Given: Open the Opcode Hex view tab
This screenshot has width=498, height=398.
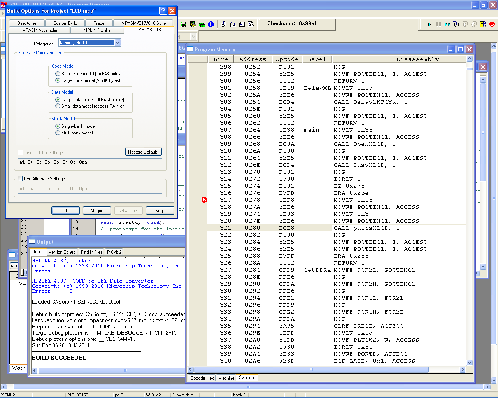Looking at the screenshot, I should [202, 378].
